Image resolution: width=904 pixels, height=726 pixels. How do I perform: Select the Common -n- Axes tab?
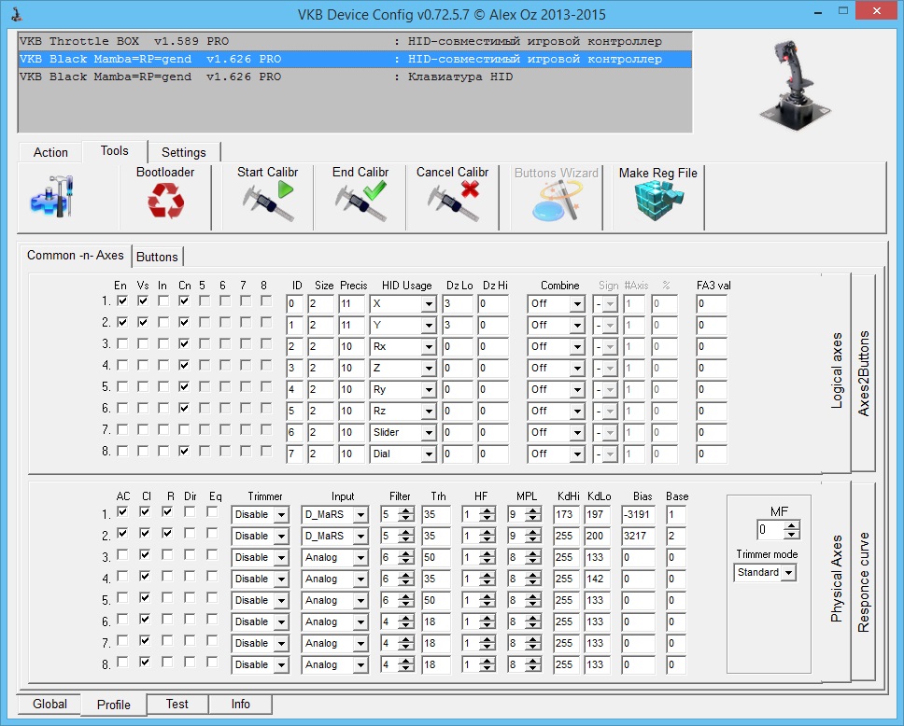tap(76, 256)
